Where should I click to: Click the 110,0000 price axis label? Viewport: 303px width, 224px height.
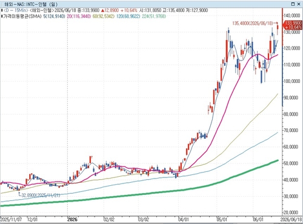point(291,65)
